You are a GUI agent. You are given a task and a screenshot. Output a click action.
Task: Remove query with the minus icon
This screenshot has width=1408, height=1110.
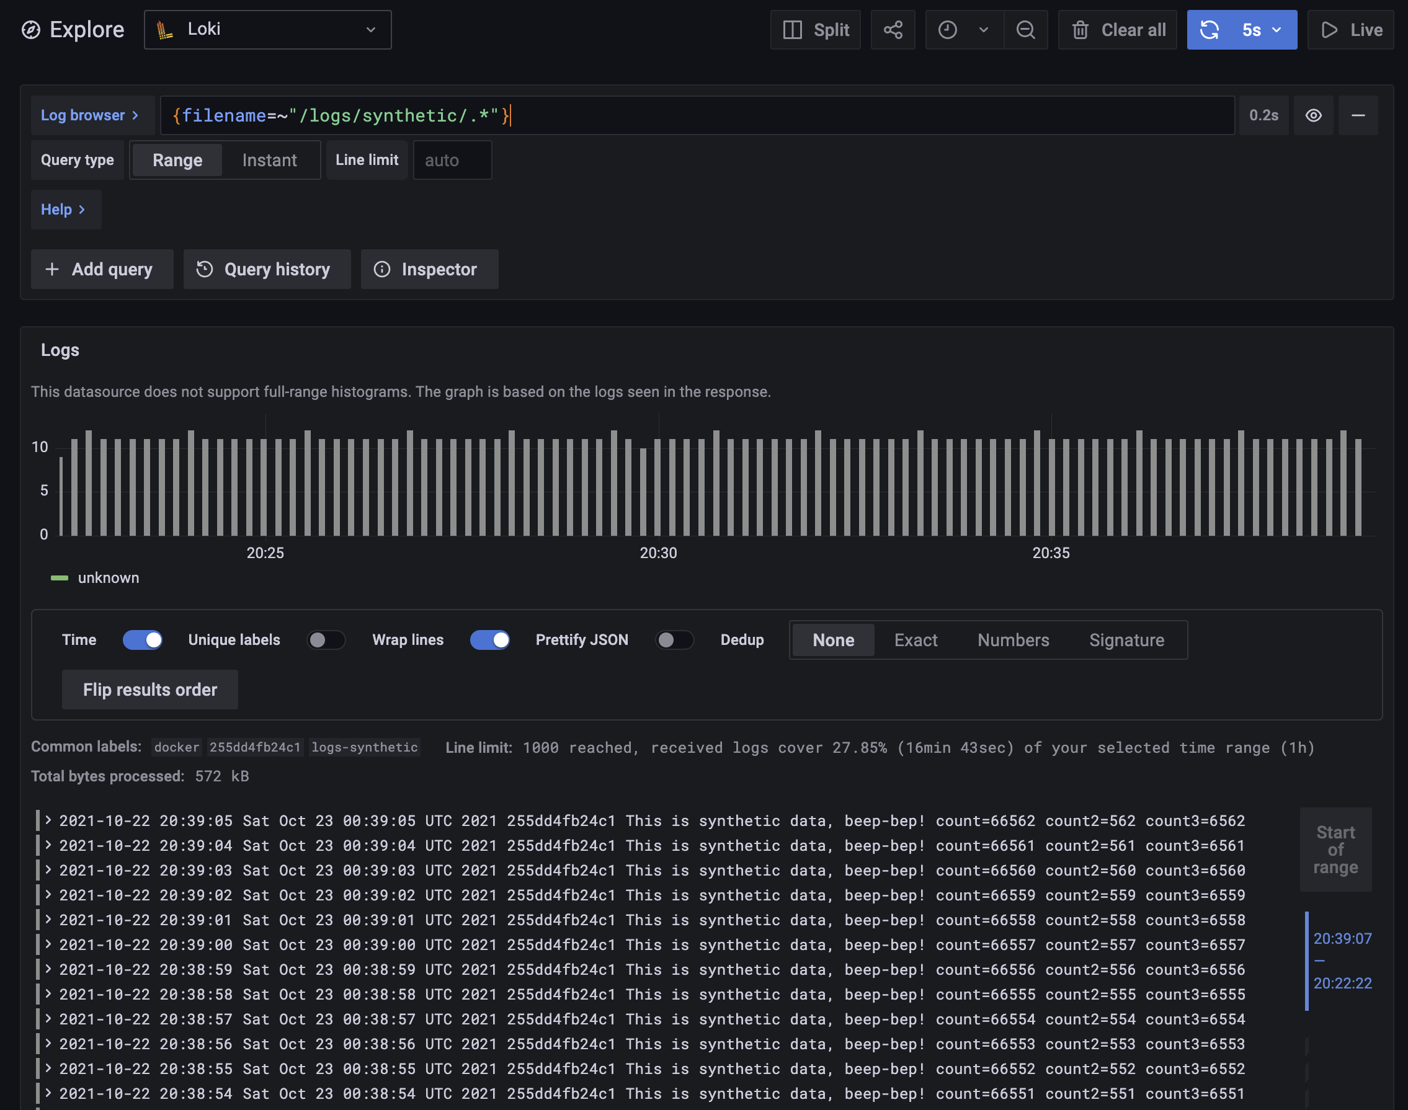point(1357,116)
